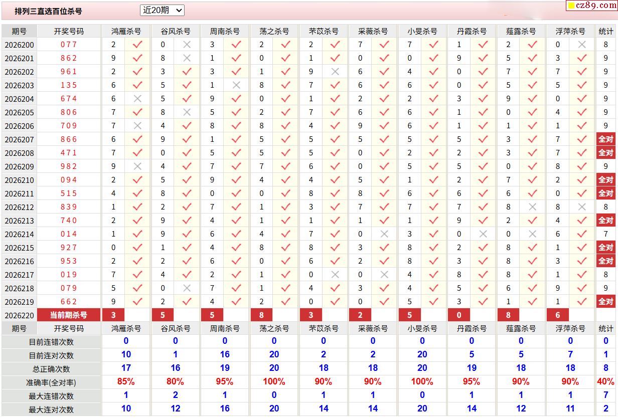Click the red 2 box under 采薇杀号 for 2026220
This screenshot has width=618, height=418.
click(360, 315)
